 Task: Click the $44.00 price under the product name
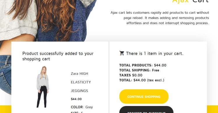click(76, 99)
